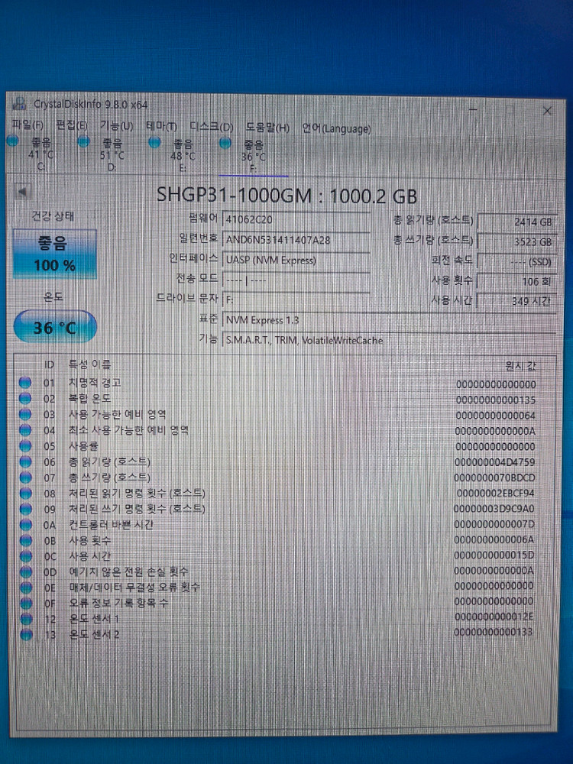Click the status dot for 오류 정보 기록 항목 수
The height and width of the screenshot is (764, 573).
click(x=25, y=604)
